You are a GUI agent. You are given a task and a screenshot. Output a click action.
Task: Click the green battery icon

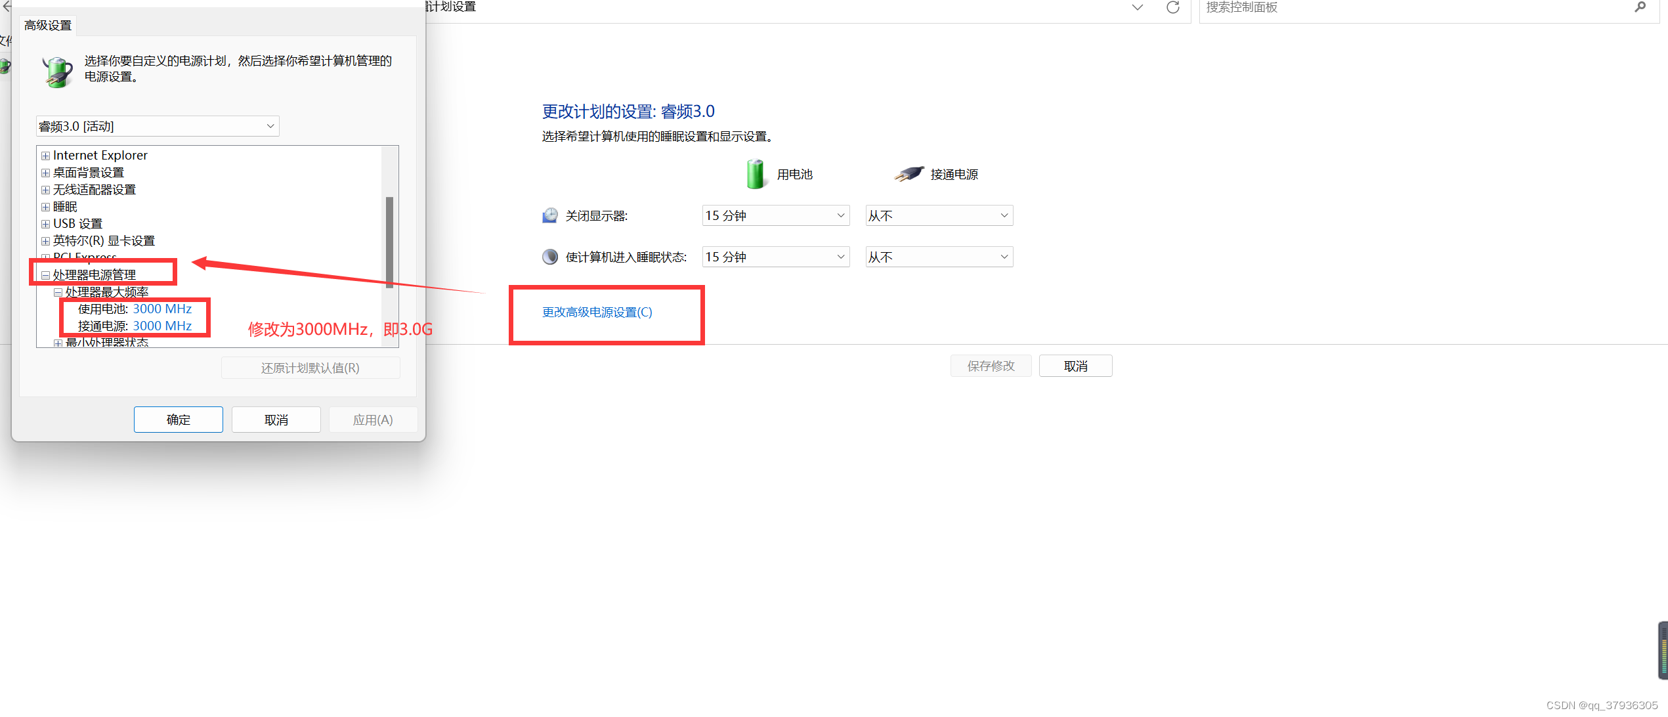[x=755, y=174]
